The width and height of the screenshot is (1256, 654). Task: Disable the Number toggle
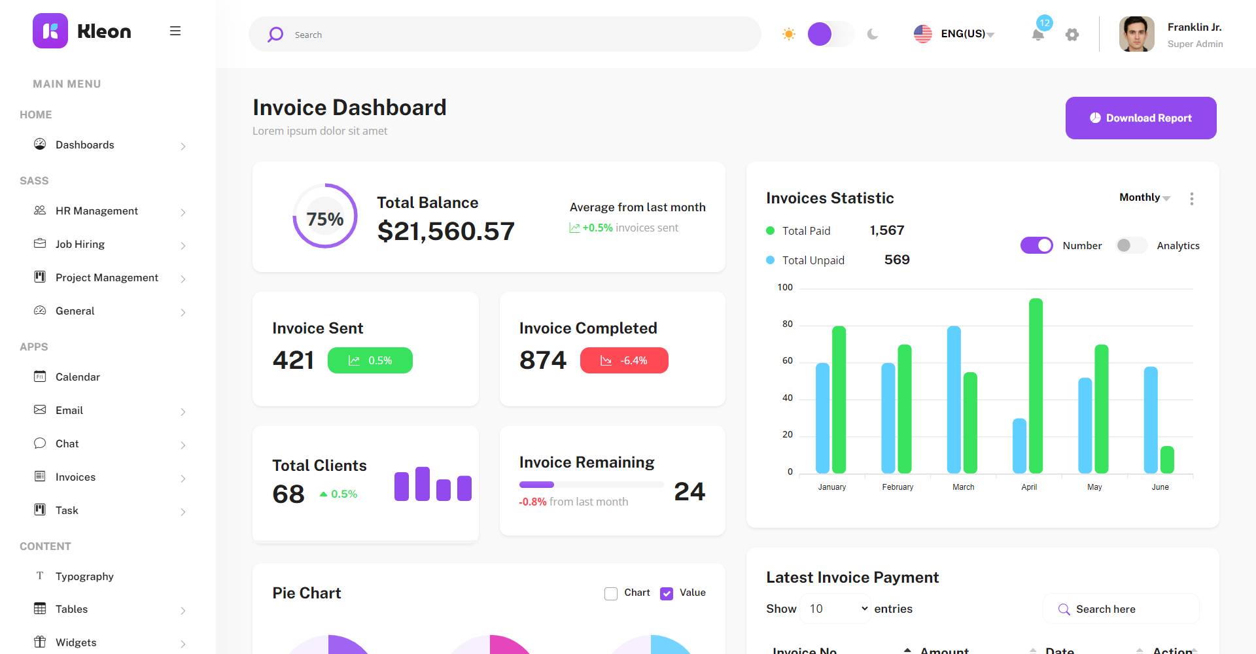click(x=1036, y=245)
